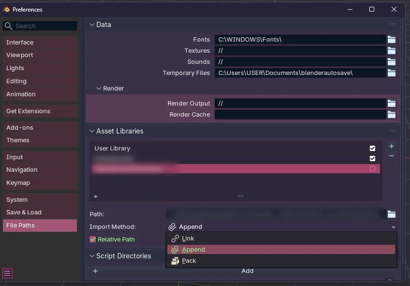Focus the preferences Search field
Viewport: 410px width, 286px height.
point(40,26)
